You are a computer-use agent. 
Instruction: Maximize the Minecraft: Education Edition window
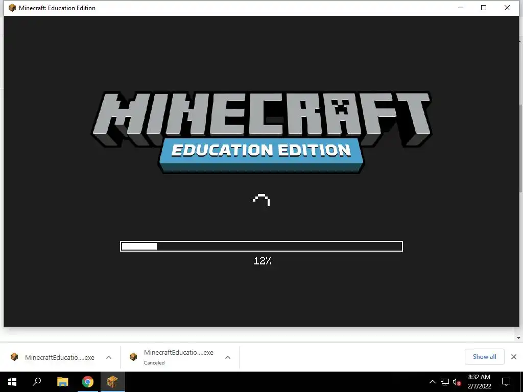point(484,8)
